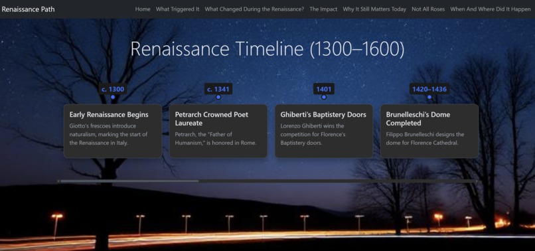
Task: Click the Filippo Brunelleschi description text
Action: (425, 139)
